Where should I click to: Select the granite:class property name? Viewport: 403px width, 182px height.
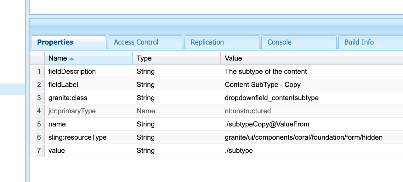[68, 98]
